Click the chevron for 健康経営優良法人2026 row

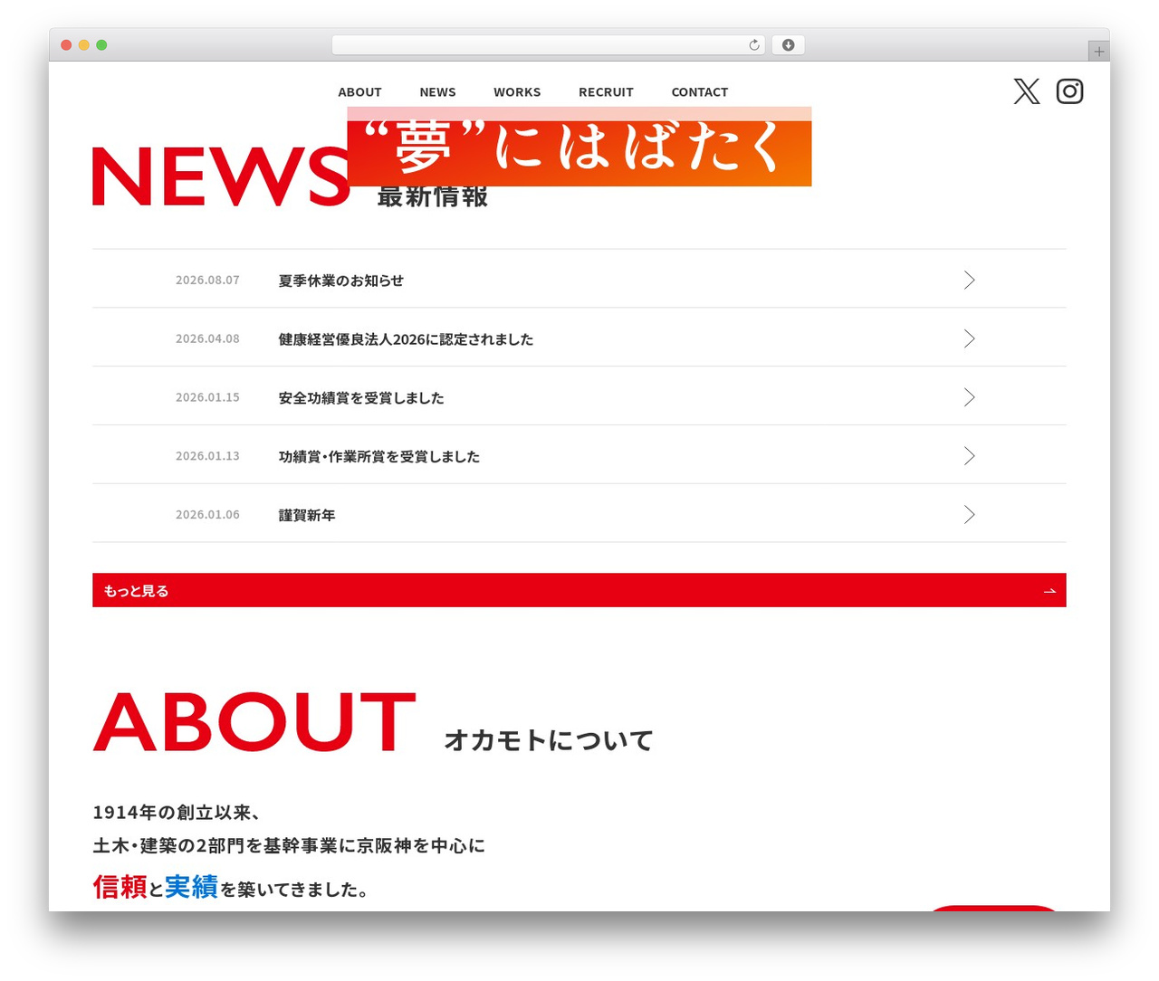[x=969, y=338]
